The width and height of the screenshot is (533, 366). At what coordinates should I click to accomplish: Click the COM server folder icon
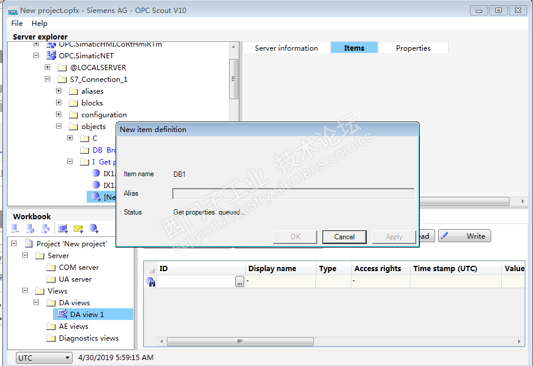[x=51, y=268]
